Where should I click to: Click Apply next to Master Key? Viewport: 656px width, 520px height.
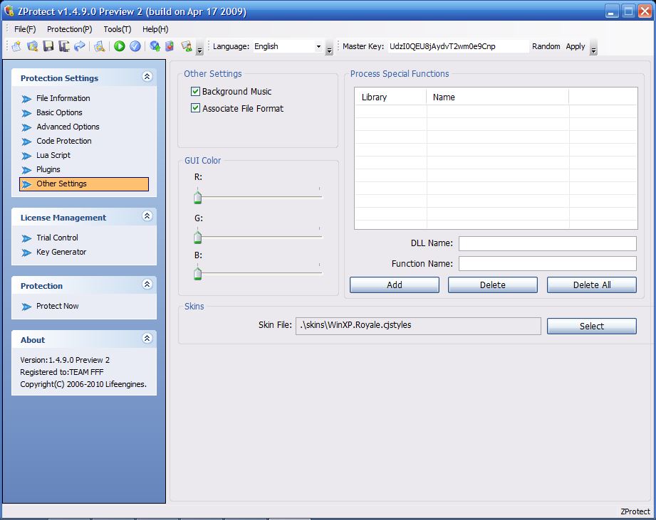[x=576, y=46]
